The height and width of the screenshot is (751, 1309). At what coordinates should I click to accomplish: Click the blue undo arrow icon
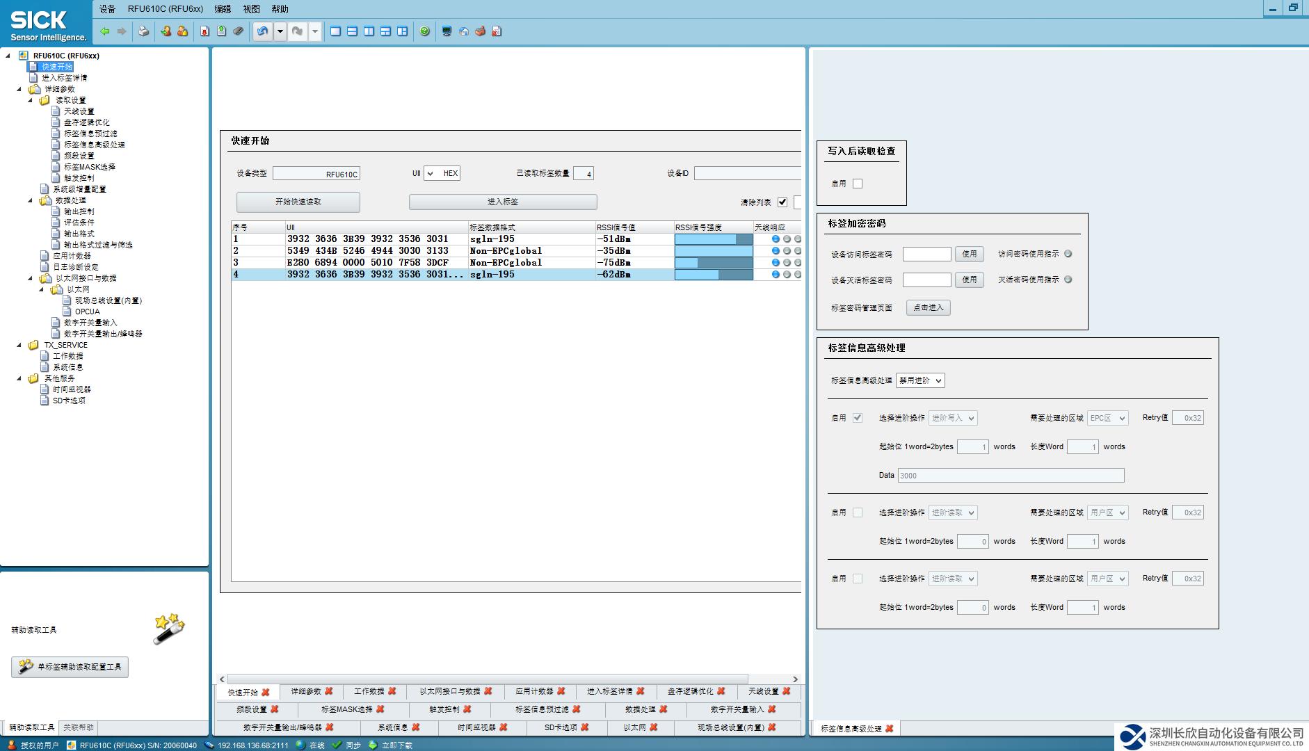click(x=262, y=31)
